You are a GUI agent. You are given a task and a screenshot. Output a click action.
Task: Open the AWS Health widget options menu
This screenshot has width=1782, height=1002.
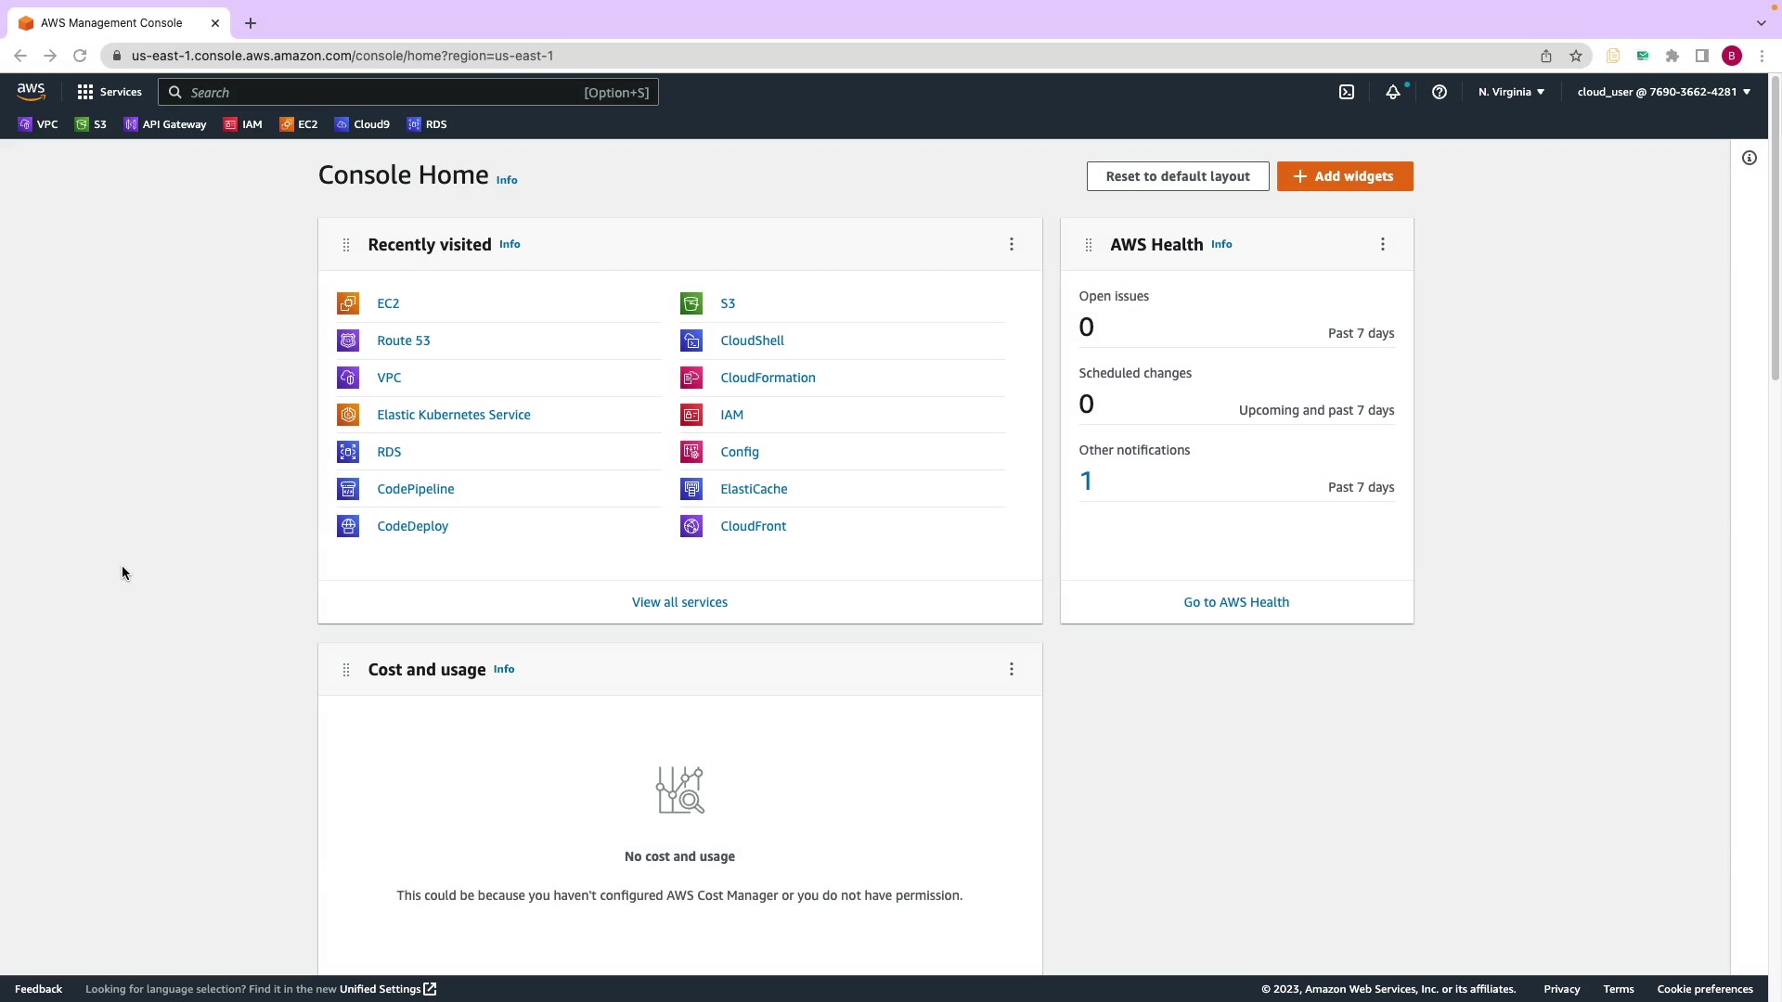click(1383, 244)
